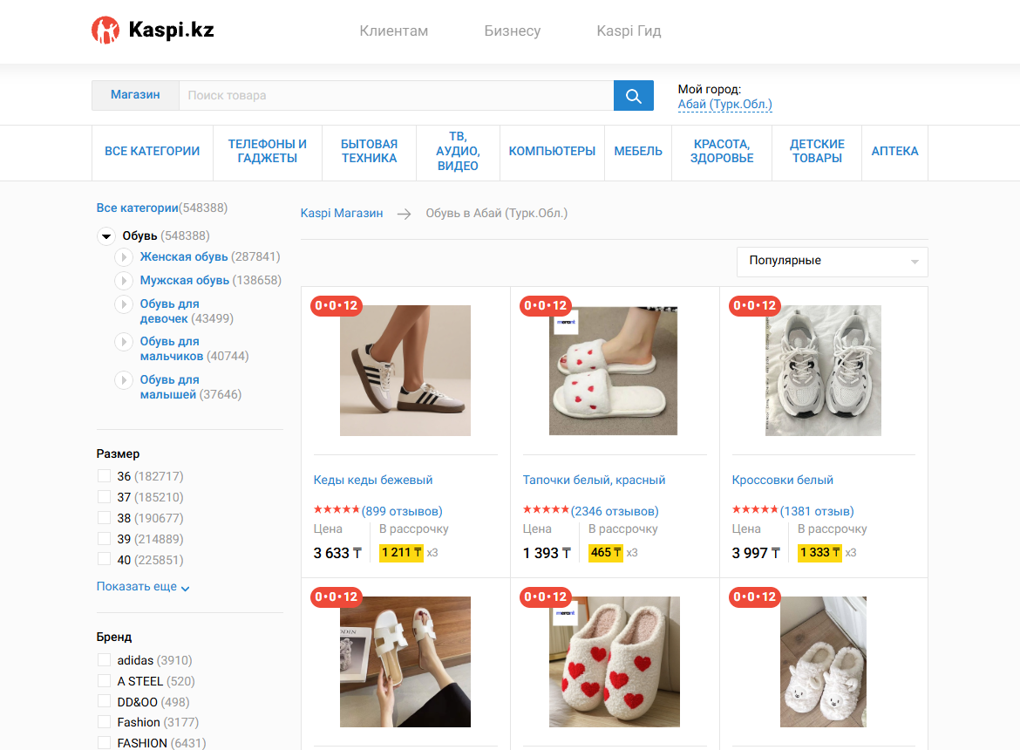This screenshot has width=1020, height=750.
Task: Click the 0-0-12 badge on Кроссовки белый
Action: 755,306
